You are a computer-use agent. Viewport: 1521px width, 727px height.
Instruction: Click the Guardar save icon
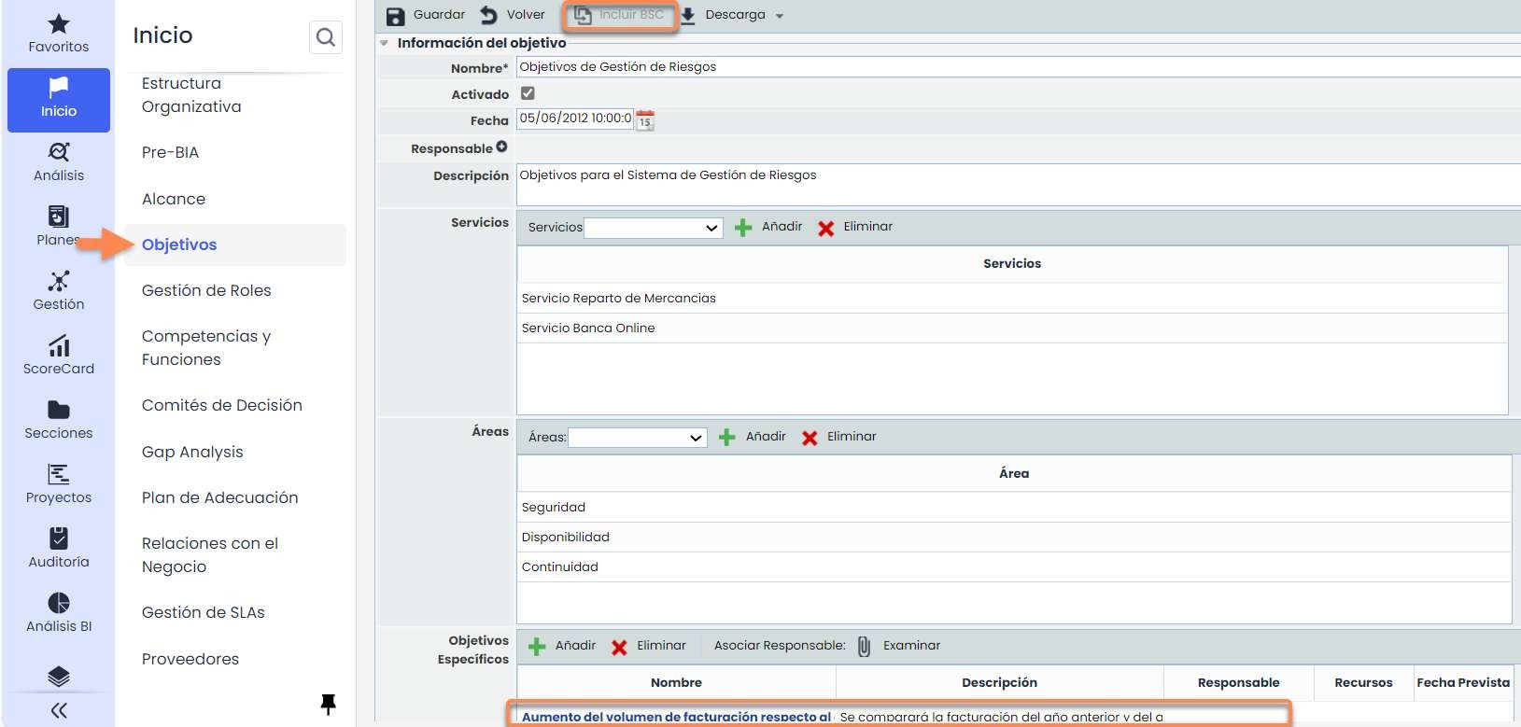click(395, 16)
